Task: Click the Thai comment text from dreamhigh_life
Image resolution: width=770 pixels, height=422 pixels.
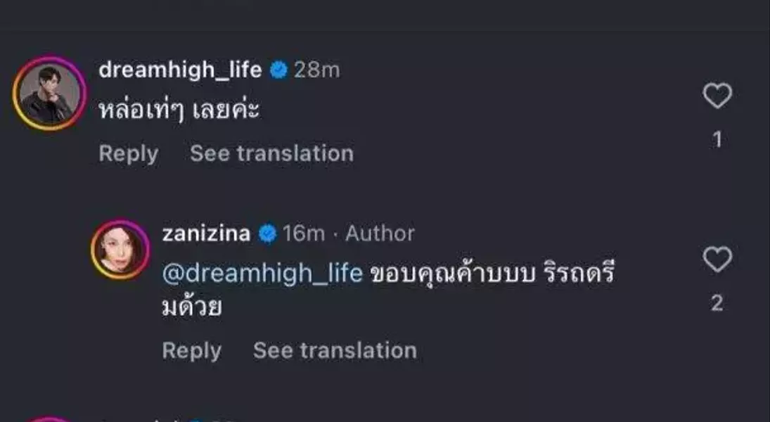Action: [x=179, y=110]
